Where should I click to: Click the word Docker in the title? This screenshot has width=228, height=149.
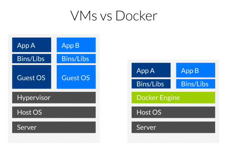[x=136, y=16]
